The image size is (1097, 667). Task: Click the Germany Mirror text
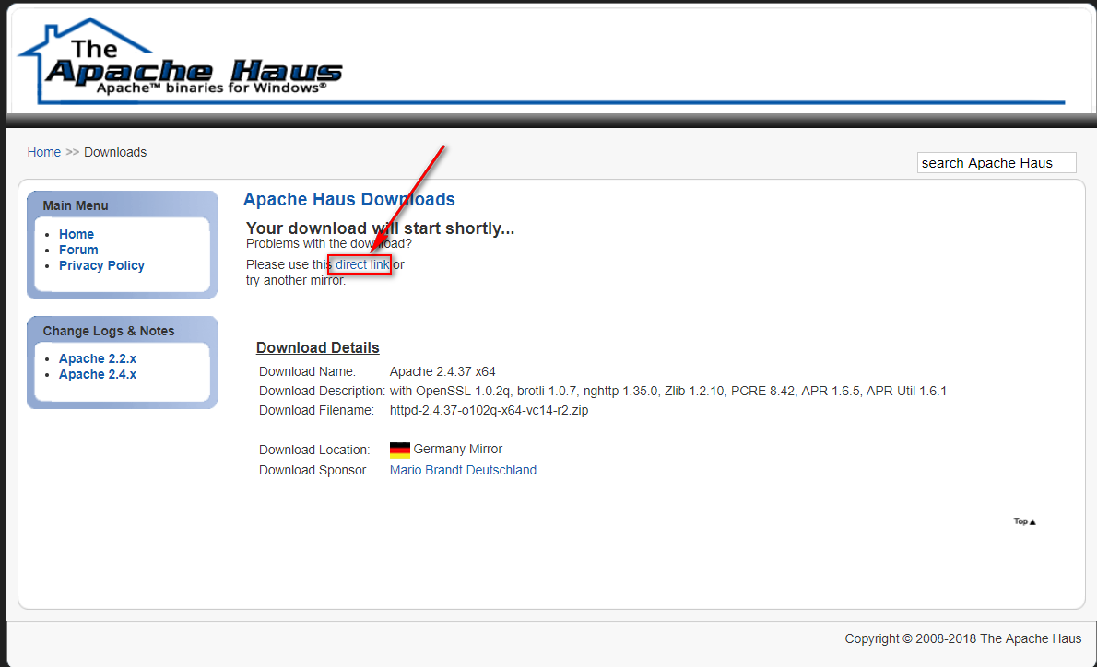click(457, 449)
